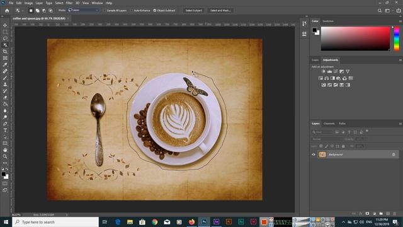Add an Exposure adjustment
This screenshot has width=403, height=227.
[341, 71]
